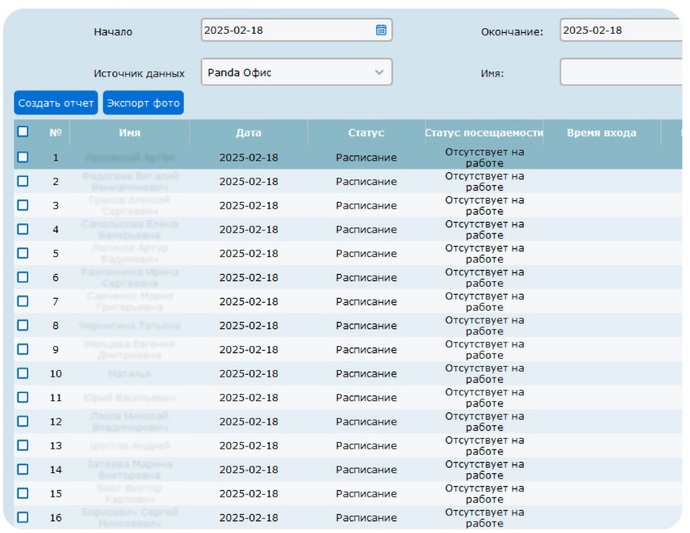Enable the checkbox for row 13
The image size is (690, 533).
(23, 445)
